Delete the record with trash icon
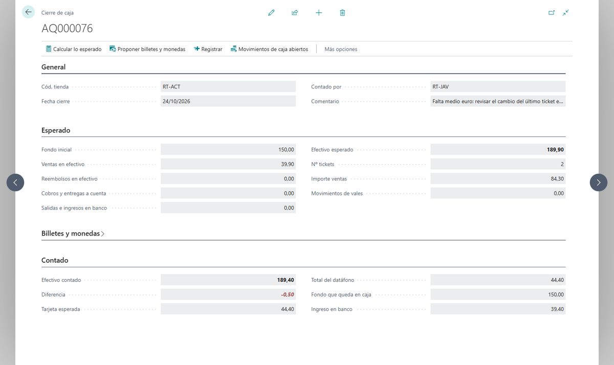This screenshot has width=614, height=365. click(x=342, y=13)
